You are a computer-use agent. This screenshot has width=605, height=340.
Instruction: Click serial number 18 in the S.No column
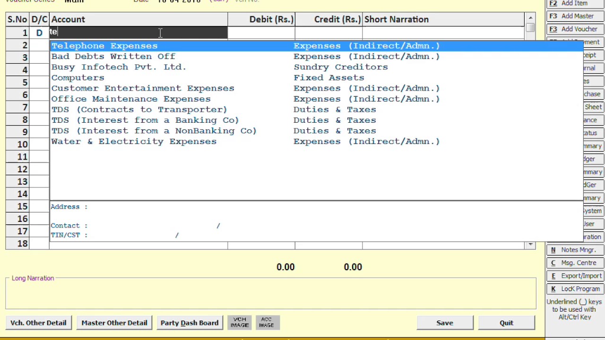17,244
